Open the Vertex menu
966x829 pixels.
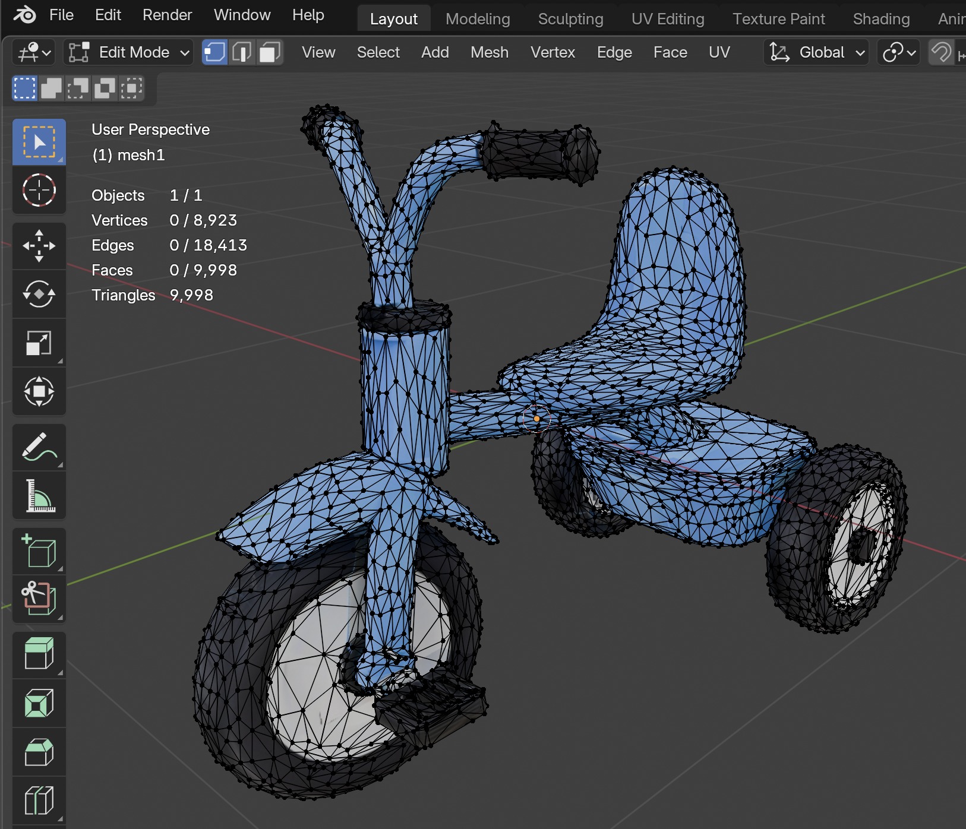tap(553, 53)
